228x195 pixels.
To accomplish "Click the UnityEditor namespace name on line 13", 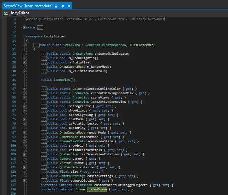I will pos(54,36).
